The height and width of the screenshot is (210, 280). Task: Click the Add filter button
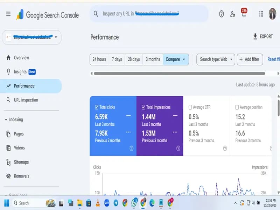pos(250,59)
